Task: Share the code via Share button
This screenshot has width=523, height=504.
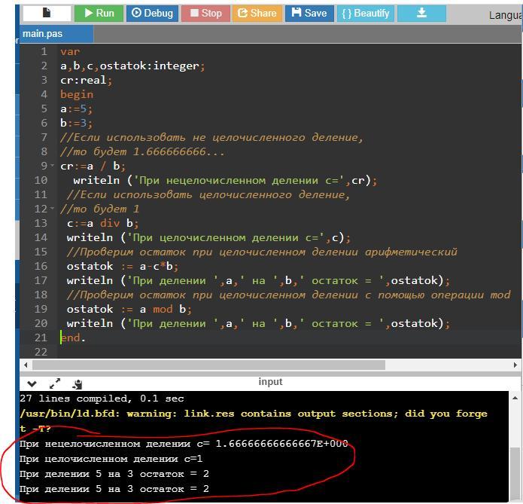Action: click(x=257, y=13)
